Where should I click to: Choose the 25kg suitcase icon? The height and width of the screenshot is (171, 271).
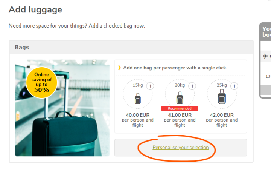click(x=222, y=98)
